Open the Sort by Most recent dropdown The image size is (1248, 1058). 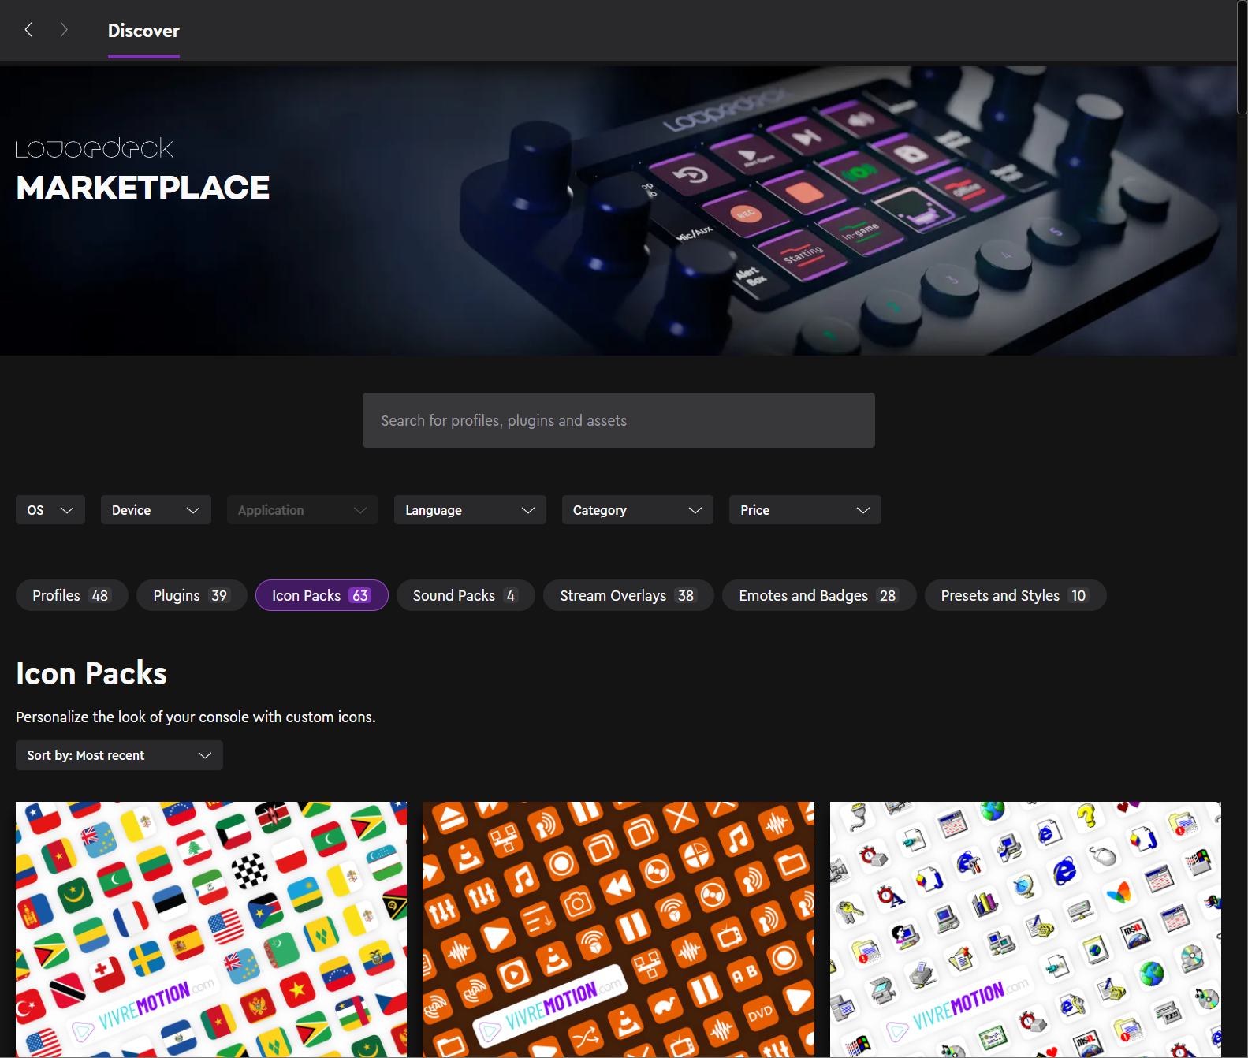[x=119, y=755]
